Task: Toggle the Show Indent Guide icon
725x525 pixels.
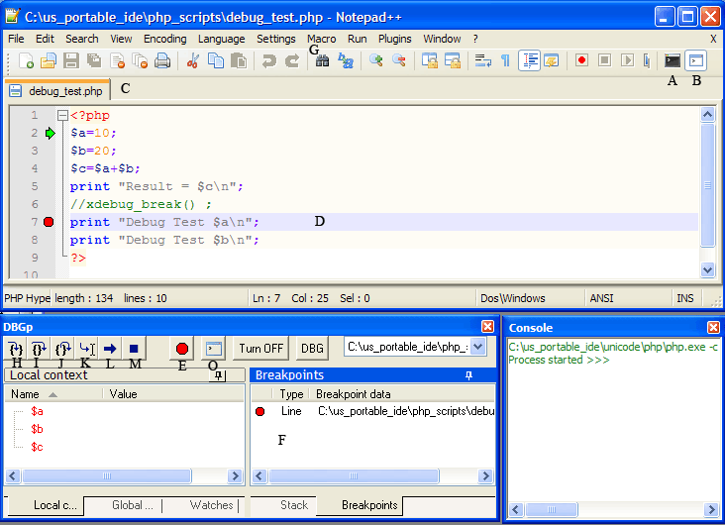Action: click(530, 60)
